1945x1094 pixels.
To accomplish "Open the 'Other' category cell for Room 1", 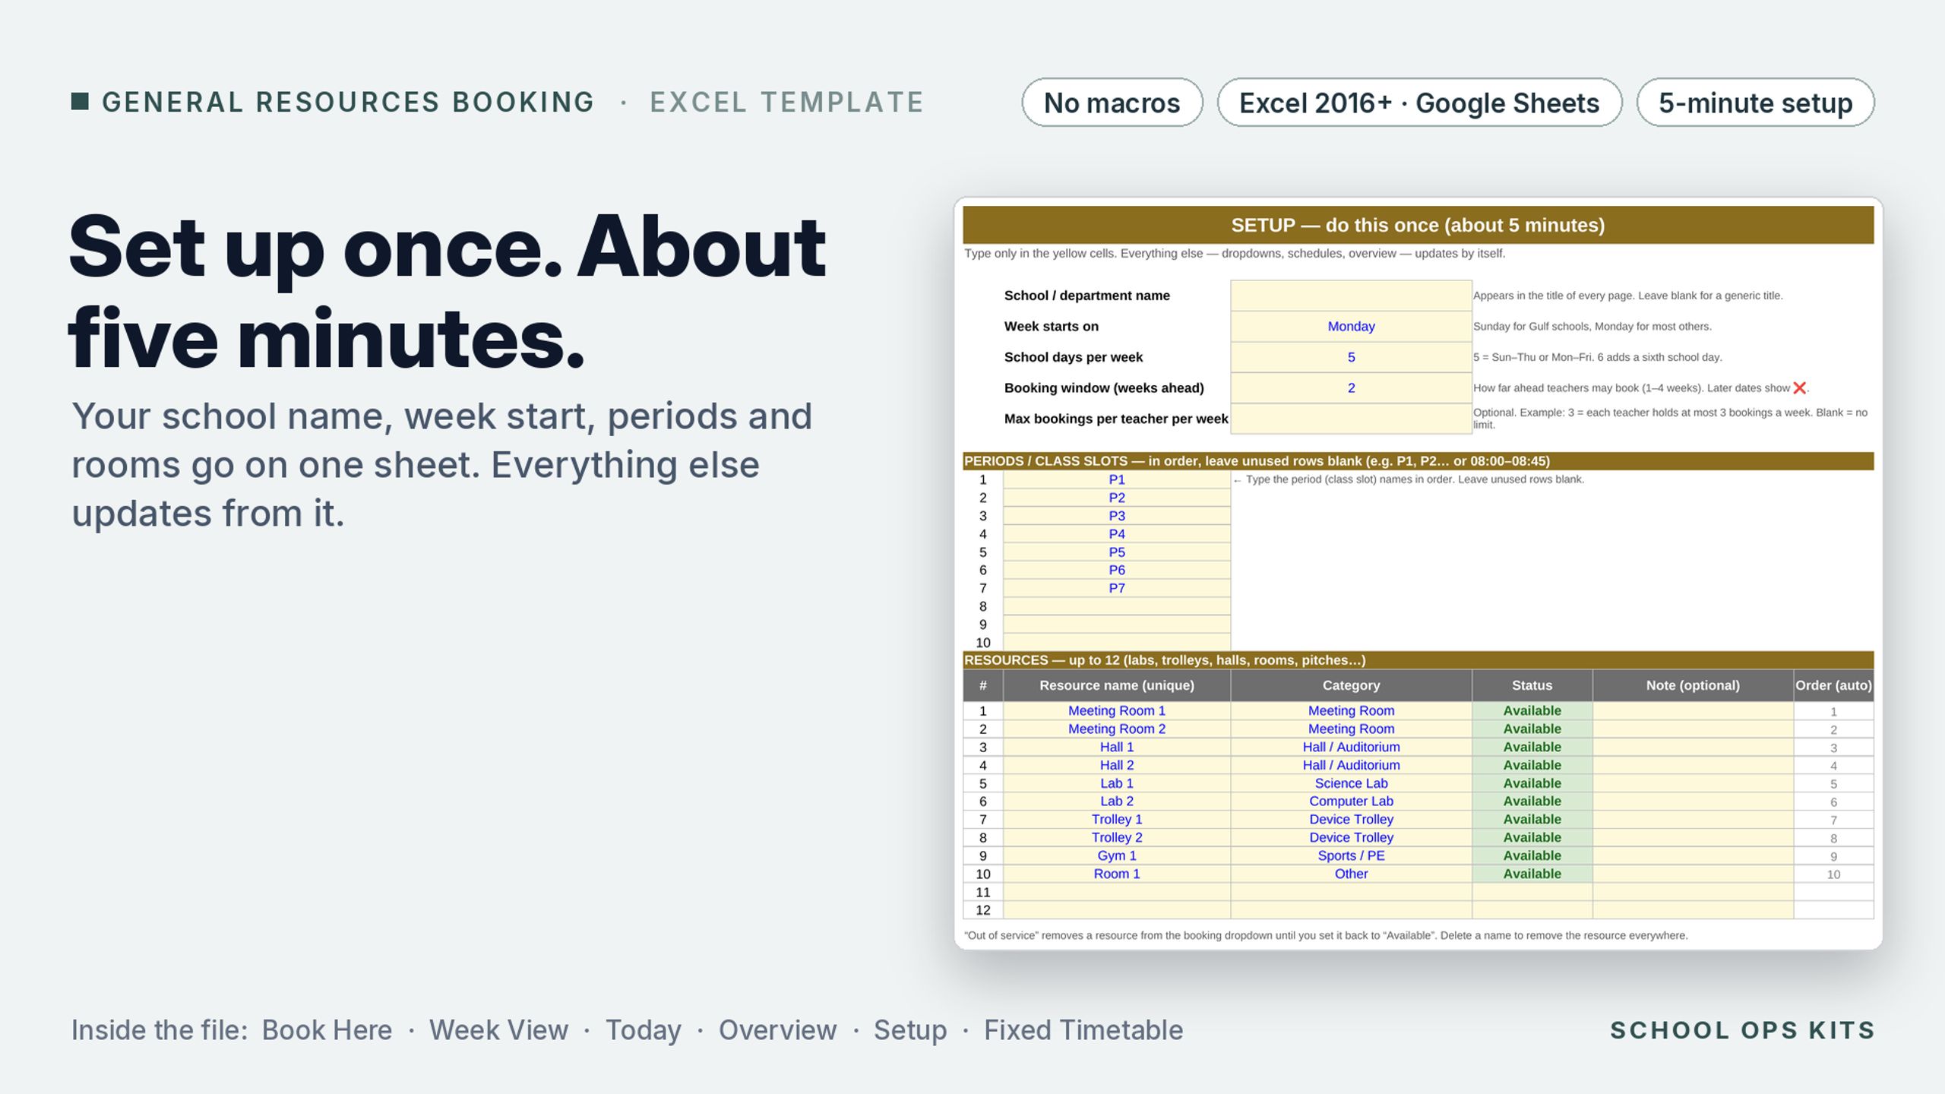I will [x=1351, y=874].
